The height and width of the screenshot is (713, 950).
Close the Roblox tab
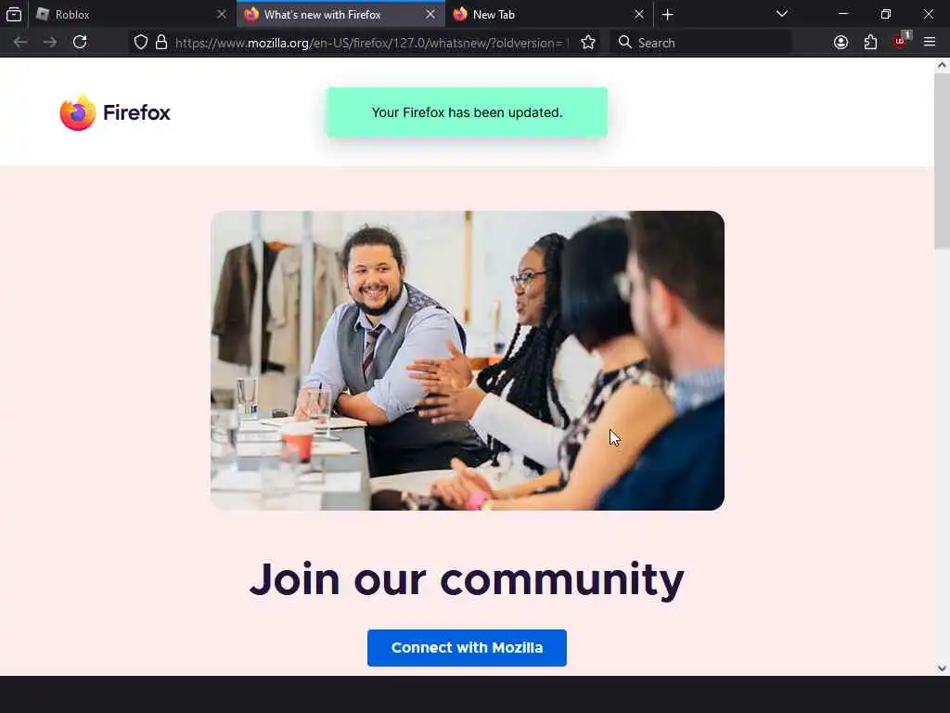(x=222, y=14)
